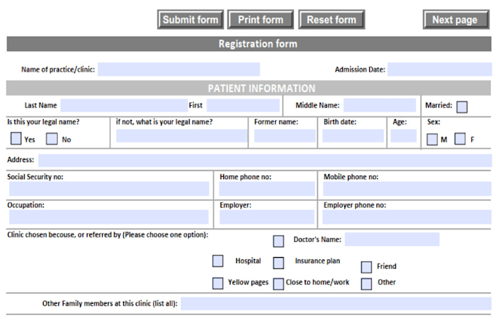This screenshot has width=496, height=331.
Task: Select the M sex checkbox
Action: 432,139
